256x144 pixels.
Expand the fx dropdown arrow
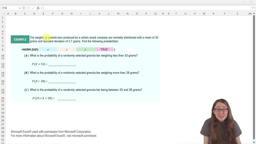42,8
